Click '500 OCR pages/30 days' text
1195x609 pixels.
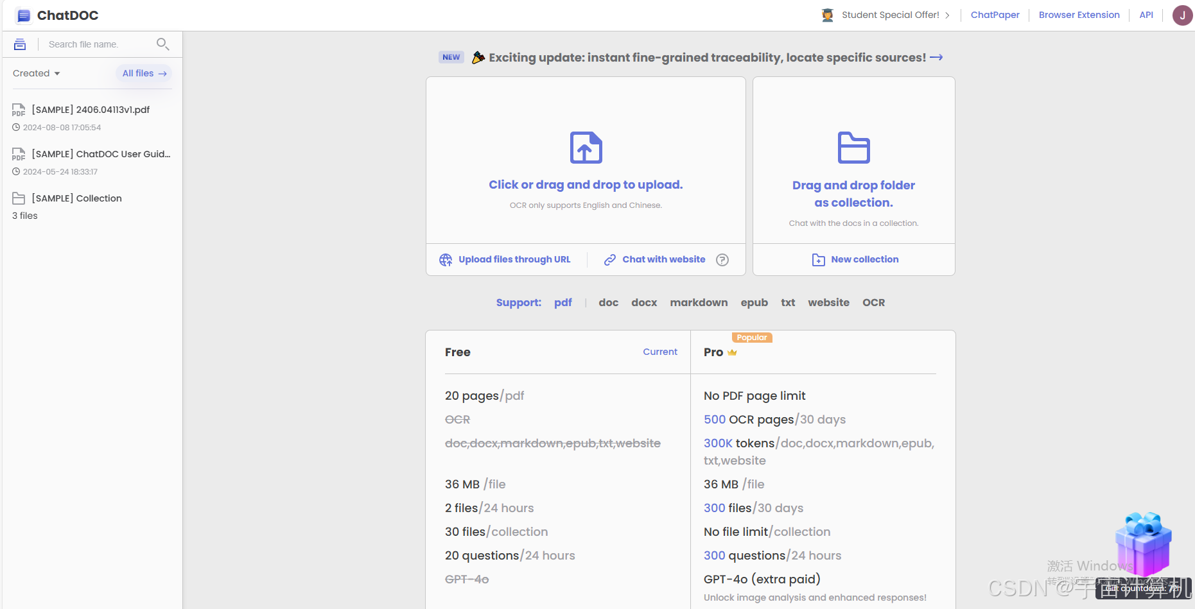(774, 420)
